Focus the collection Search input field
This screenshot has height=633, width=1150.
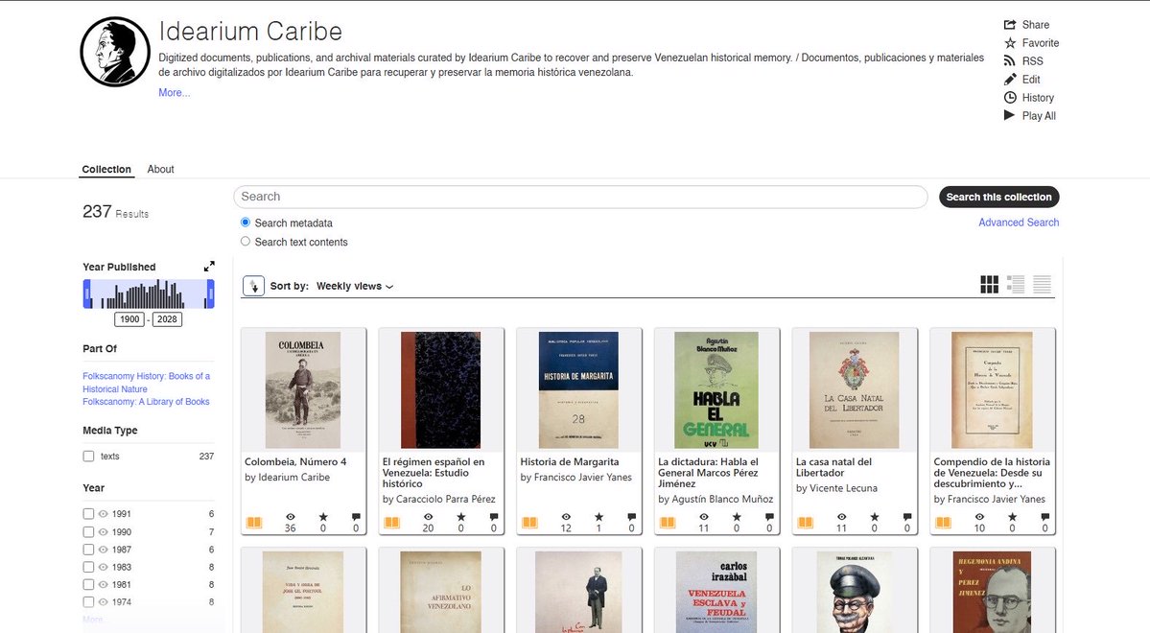581,197
